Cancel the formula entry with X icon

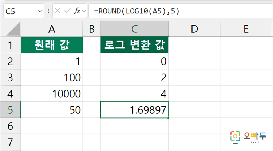[58, 11]
